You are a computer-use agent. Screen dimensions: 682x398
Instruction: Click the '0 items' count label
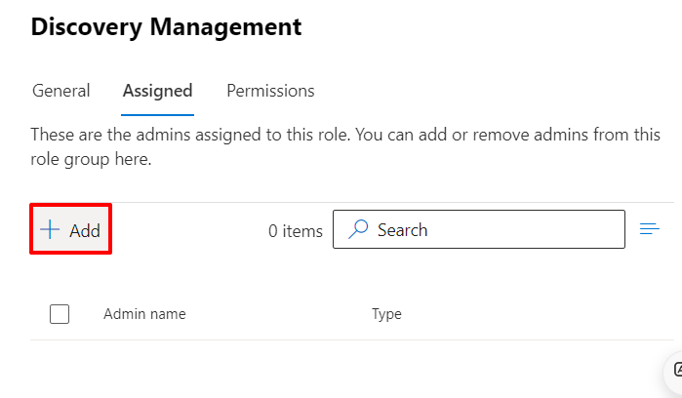[295, 231]
